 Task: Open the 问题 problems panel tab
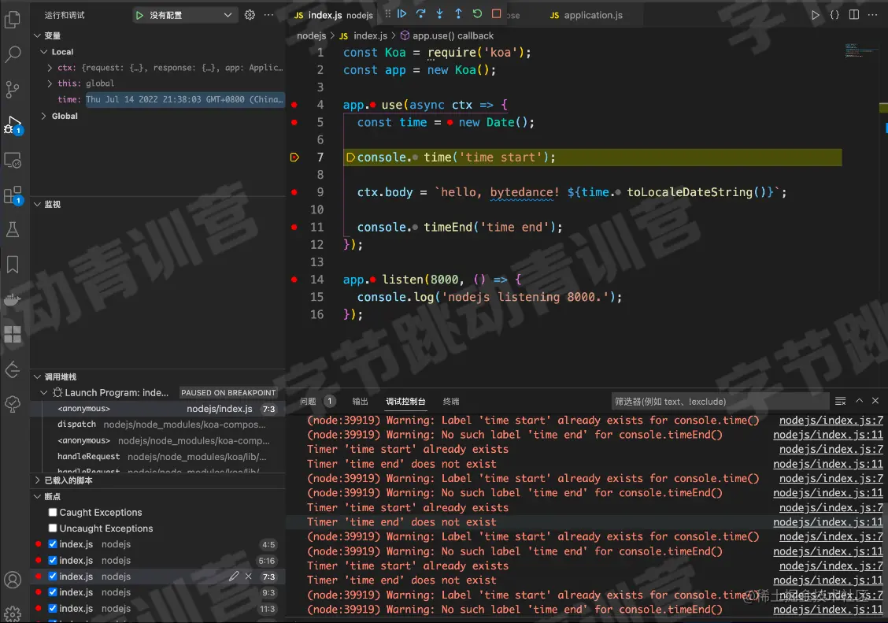pos(308,402)
